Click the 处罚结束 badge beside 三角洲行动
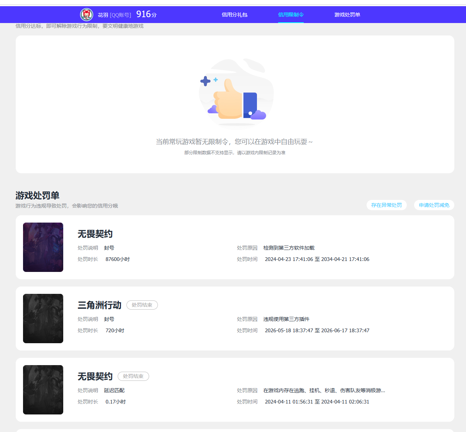466x432 pixels. point(142,305)
